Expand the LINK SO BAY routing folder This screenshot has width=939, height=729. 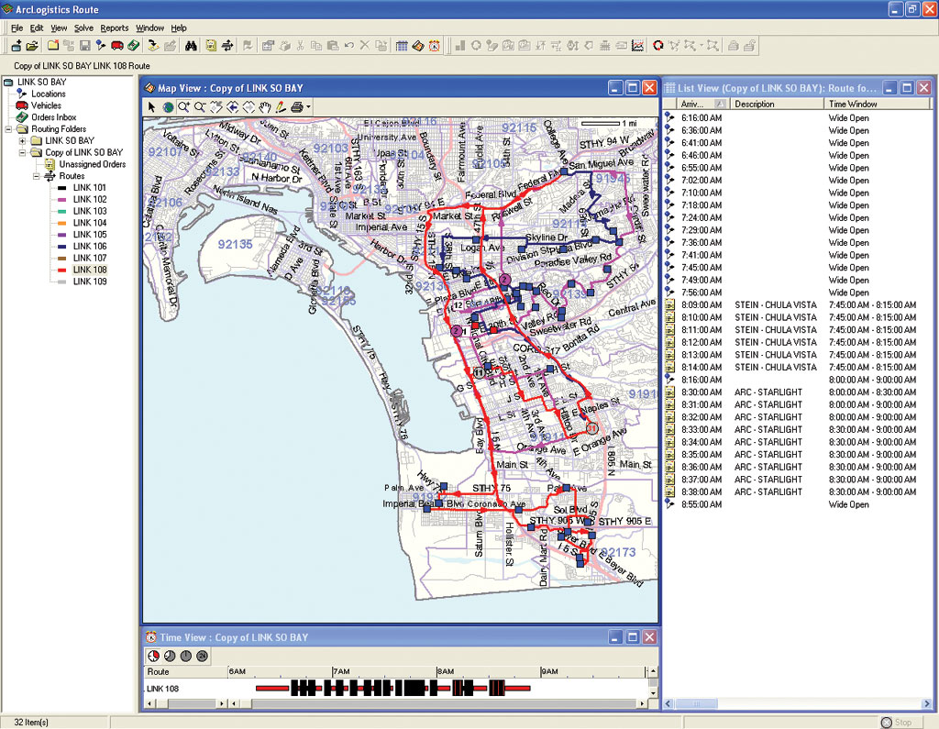(x=22, y=141)
